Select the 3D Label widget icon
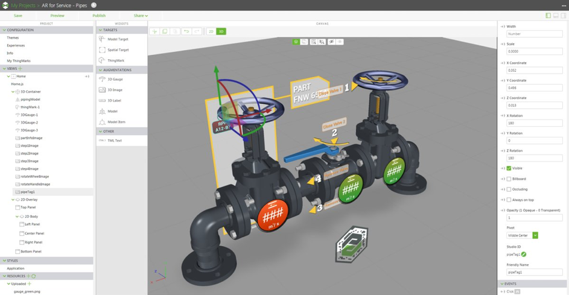569x295 pixels. click(x=102, y=101)
